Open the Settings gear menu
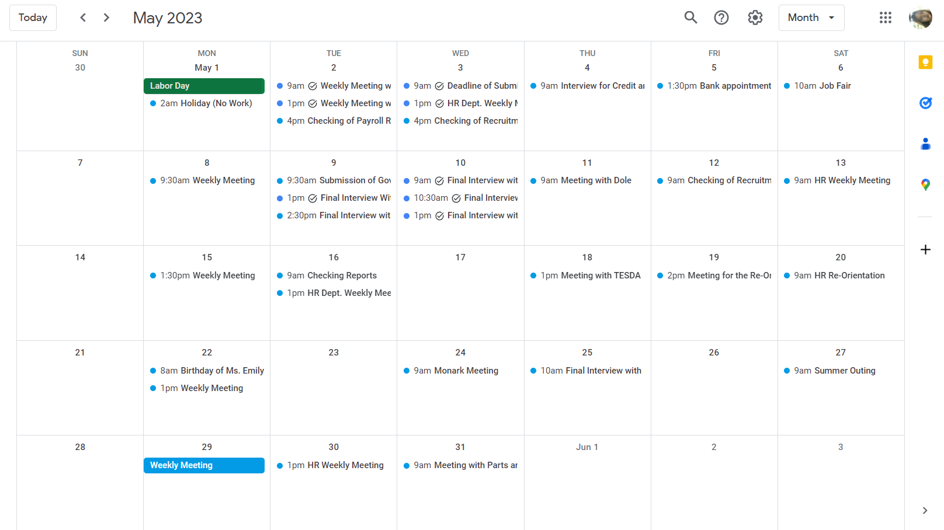Image resolution: width=944 pixels, height=530 pixels. (x=755, y=18)
